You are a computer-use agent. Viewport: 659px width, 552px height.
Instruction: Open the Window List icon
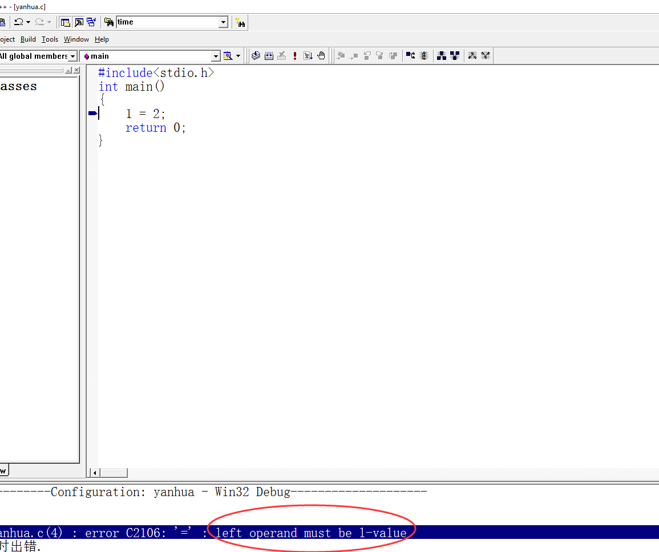click(x=91, y=22)
